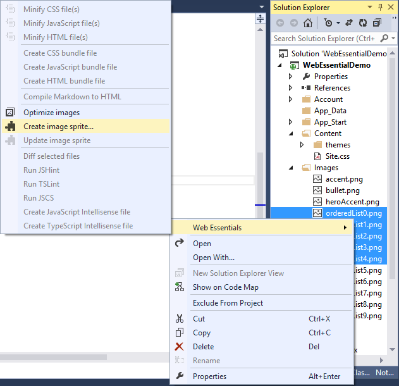Click the Back arrow in Solution Explorer toolbar
Screen dimensions: 399x386
click(280, 23)
